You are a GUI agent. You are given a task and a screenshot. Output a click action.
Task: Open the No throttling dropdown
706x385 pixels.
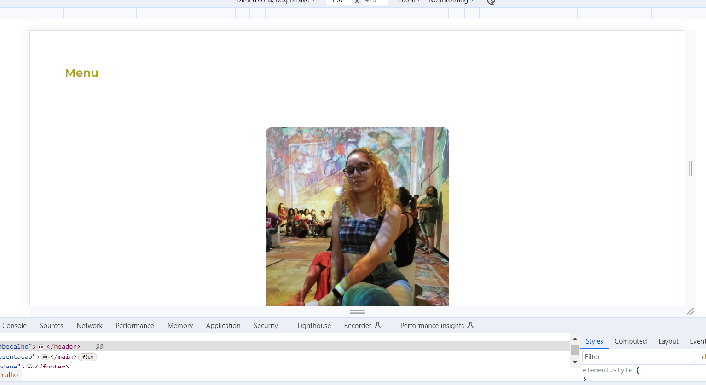click(x=451, y=1)
